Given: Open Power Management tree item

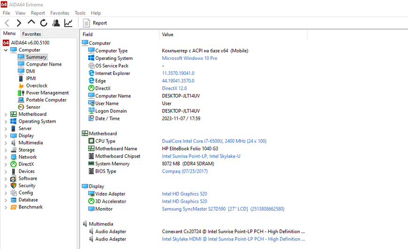Looking at the screenshot, I should 47,93.
